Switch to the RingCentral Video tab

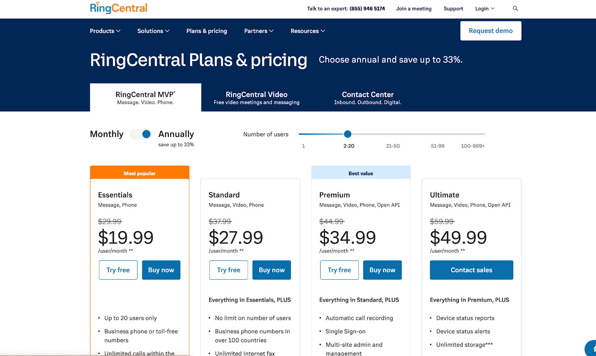pos(257,98)
